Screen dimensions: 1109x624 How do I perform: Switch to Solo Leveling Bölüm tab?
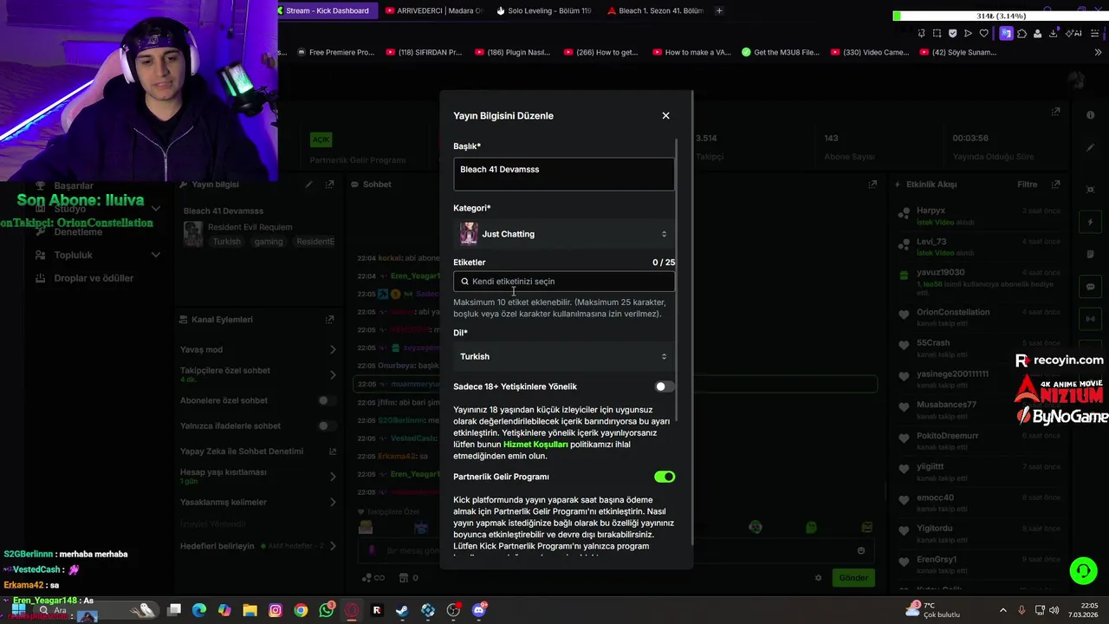point(544,10)
